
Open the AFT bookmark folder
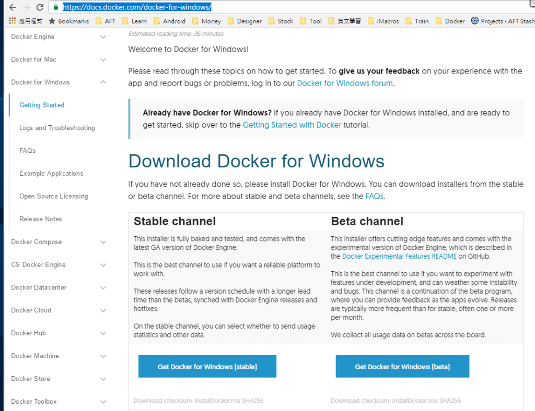[x=106, y=21]
